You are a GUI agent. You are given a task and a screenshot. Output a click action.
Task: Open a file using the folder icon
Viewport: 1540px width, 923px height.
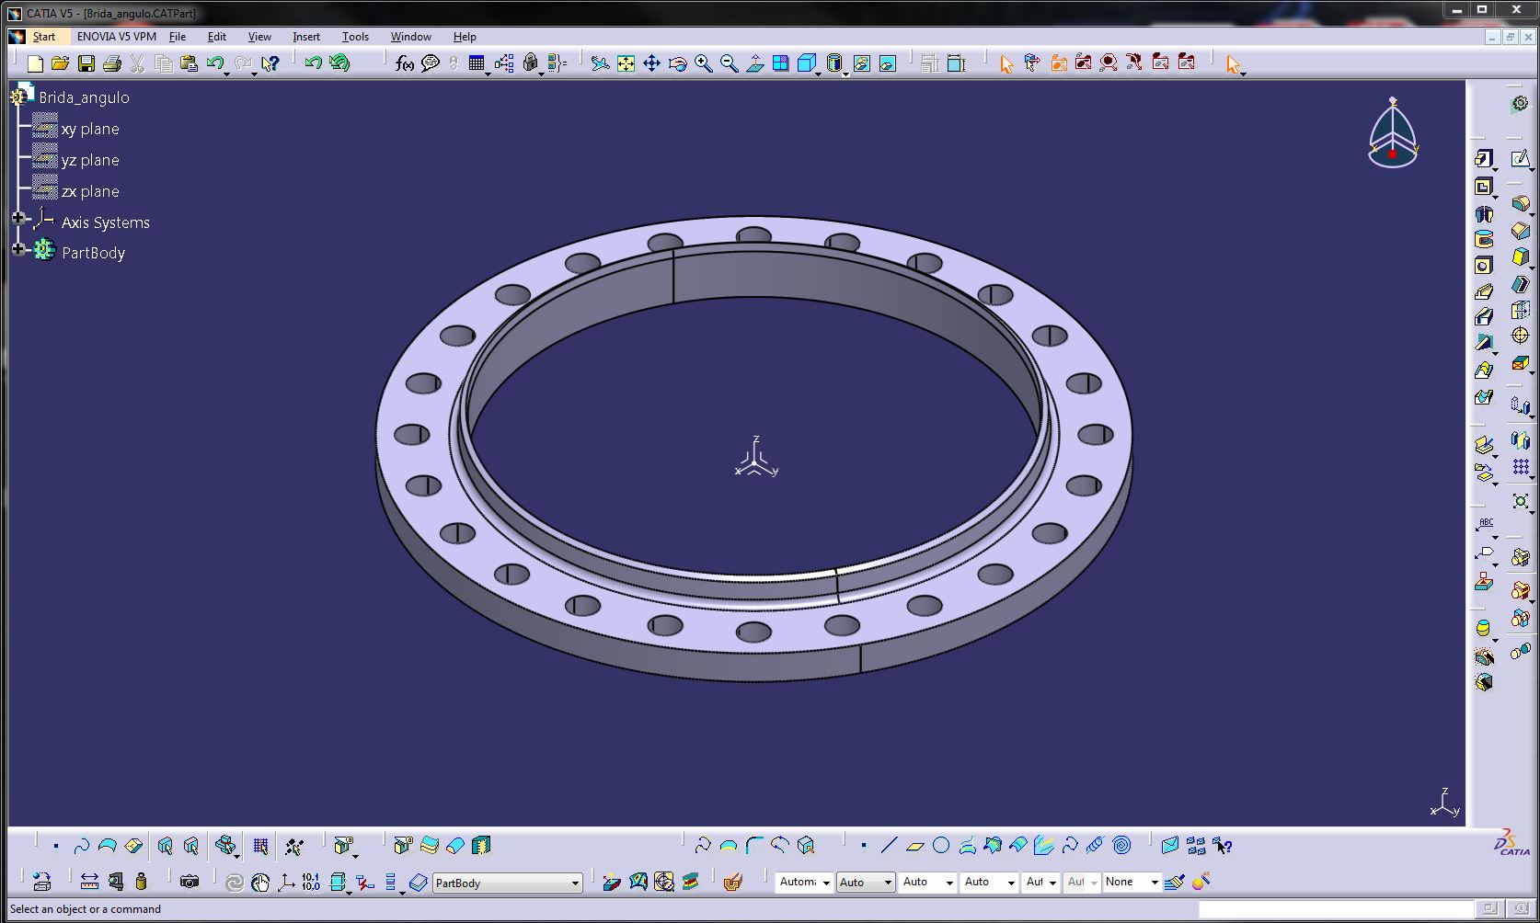pos(60,63)
